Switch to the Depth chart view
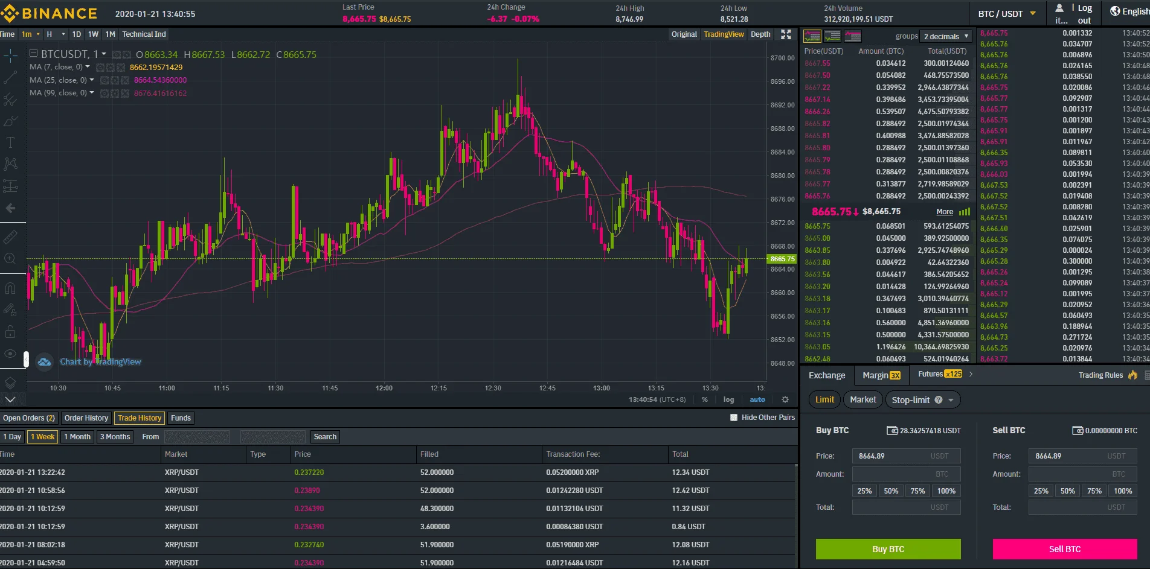This screenshot has height=569, width=1150. coord(760,34)
